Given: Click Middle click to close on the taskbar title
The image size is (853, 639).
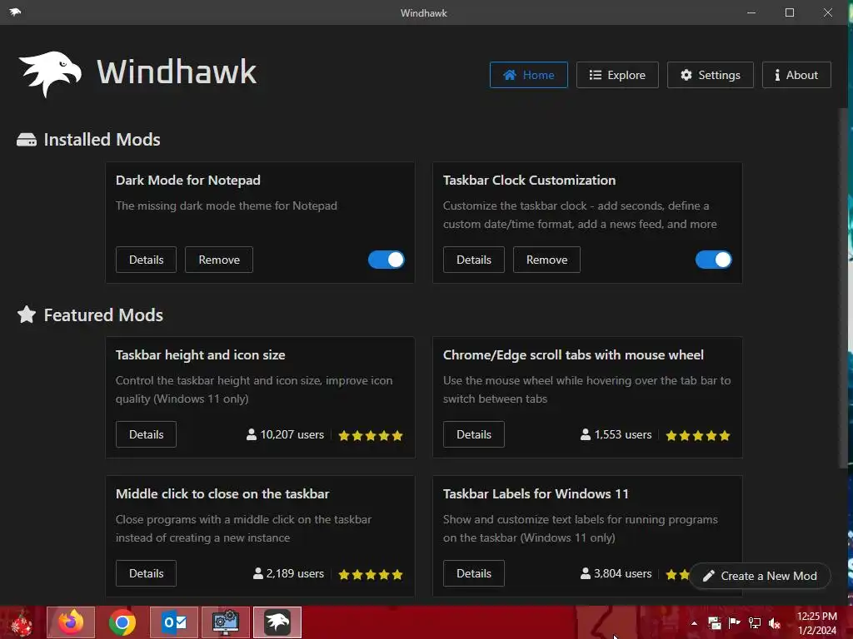Looking at the screenshot, I should 222,494.
